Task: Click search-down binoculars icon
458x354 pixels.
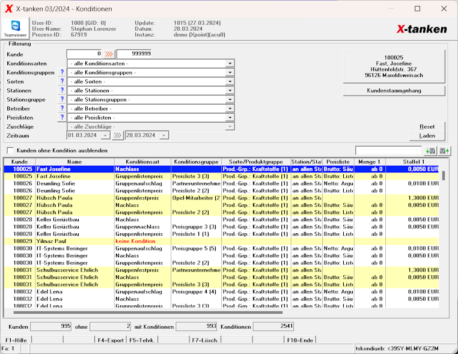Action: tap(430, 151)
